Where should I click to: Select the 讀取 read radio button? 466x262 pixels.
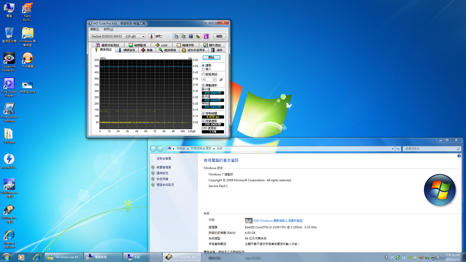(x=203, y=65)
